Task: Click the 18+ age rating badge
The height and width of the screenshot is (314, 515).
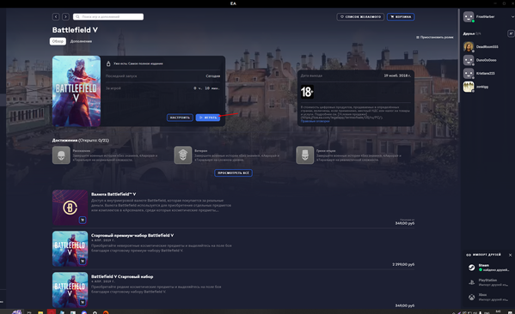Action: point(307,92)
